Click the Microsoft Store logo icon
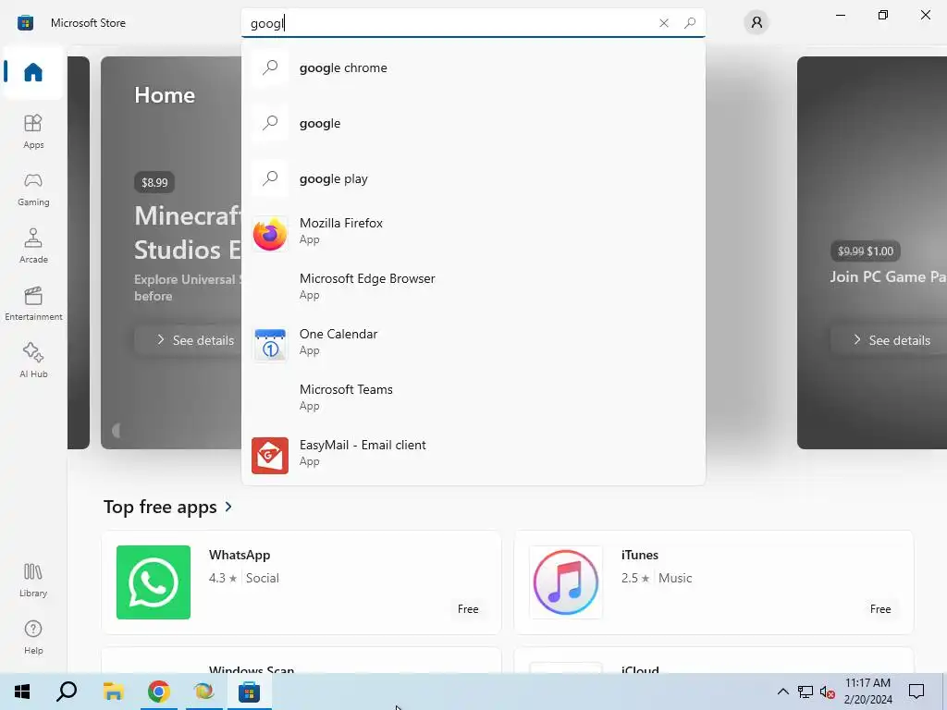The image size is (947, 710). point(25,23)
